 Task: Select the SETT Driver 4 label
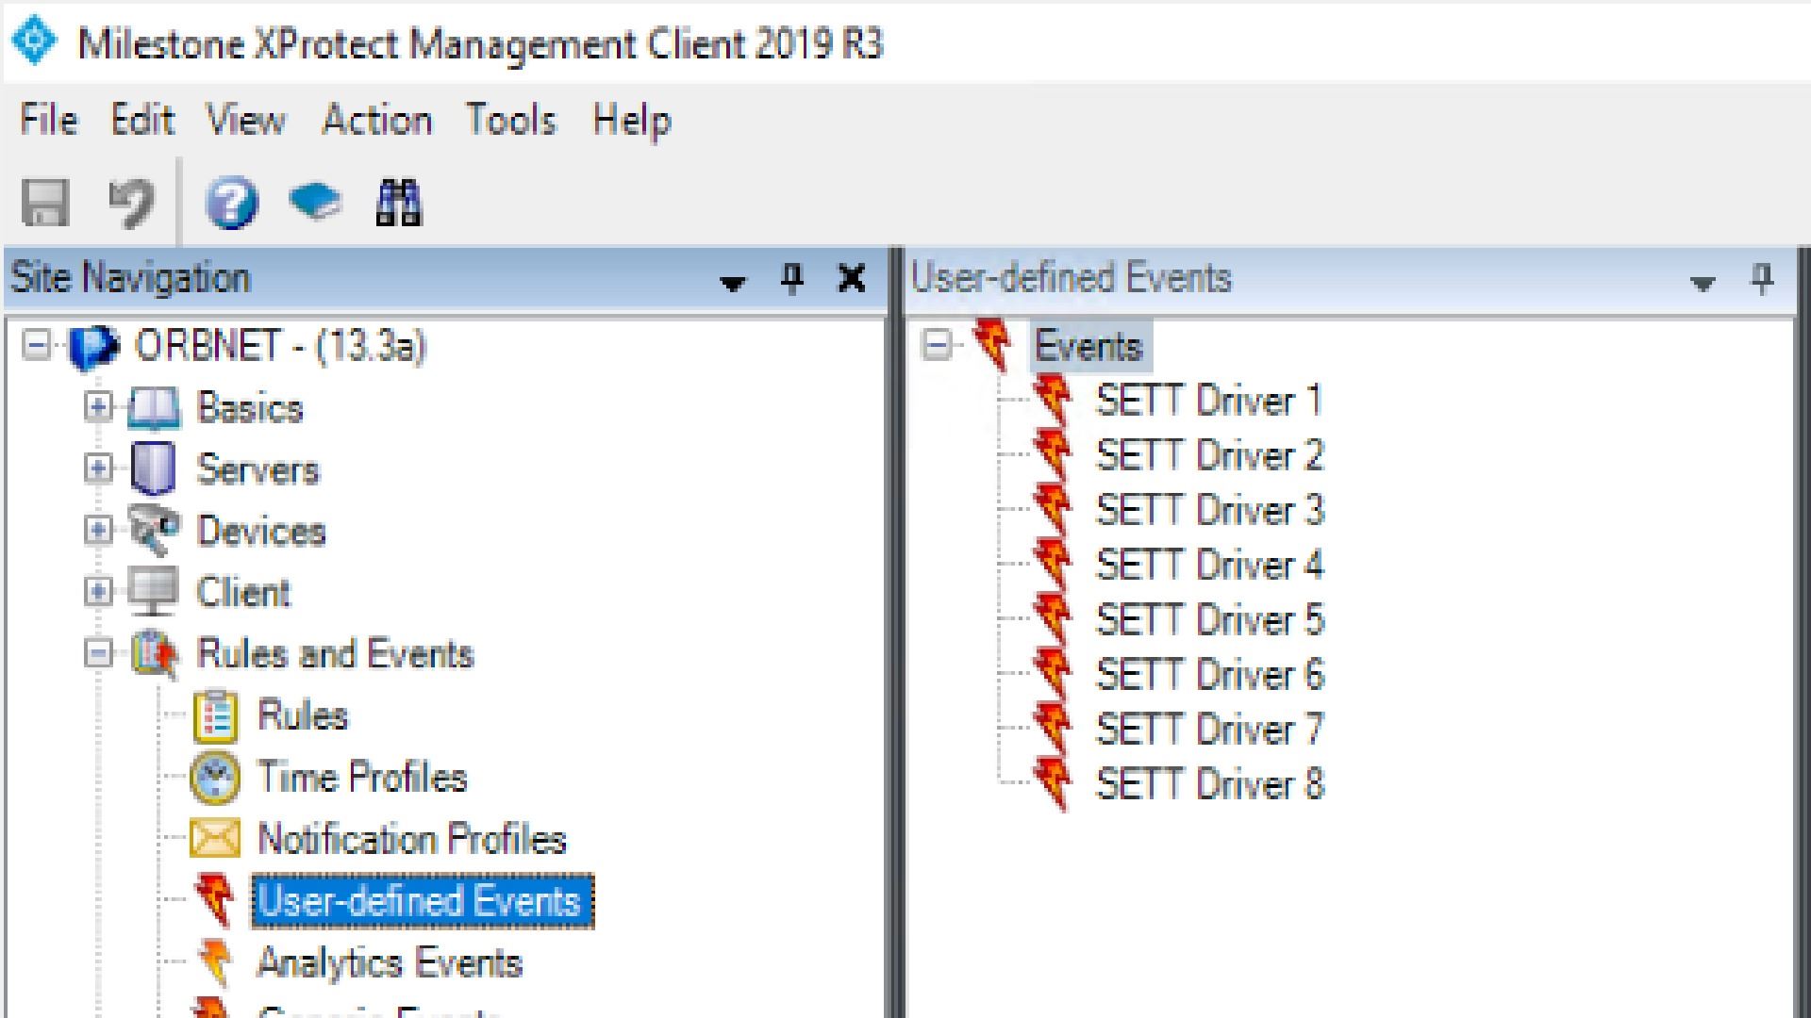[x=1209, y=565]
